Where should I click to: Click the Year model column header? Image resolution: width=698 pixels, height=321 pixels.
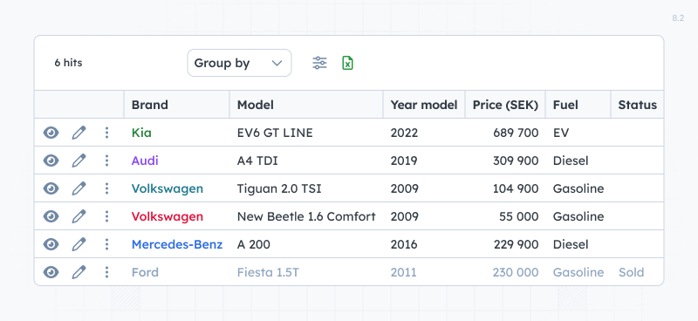point(424,105)
